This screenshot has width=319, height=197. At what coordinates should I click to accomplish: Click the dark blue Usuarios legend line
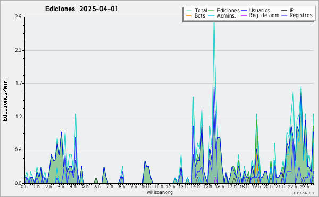click(x=244, y=10)
